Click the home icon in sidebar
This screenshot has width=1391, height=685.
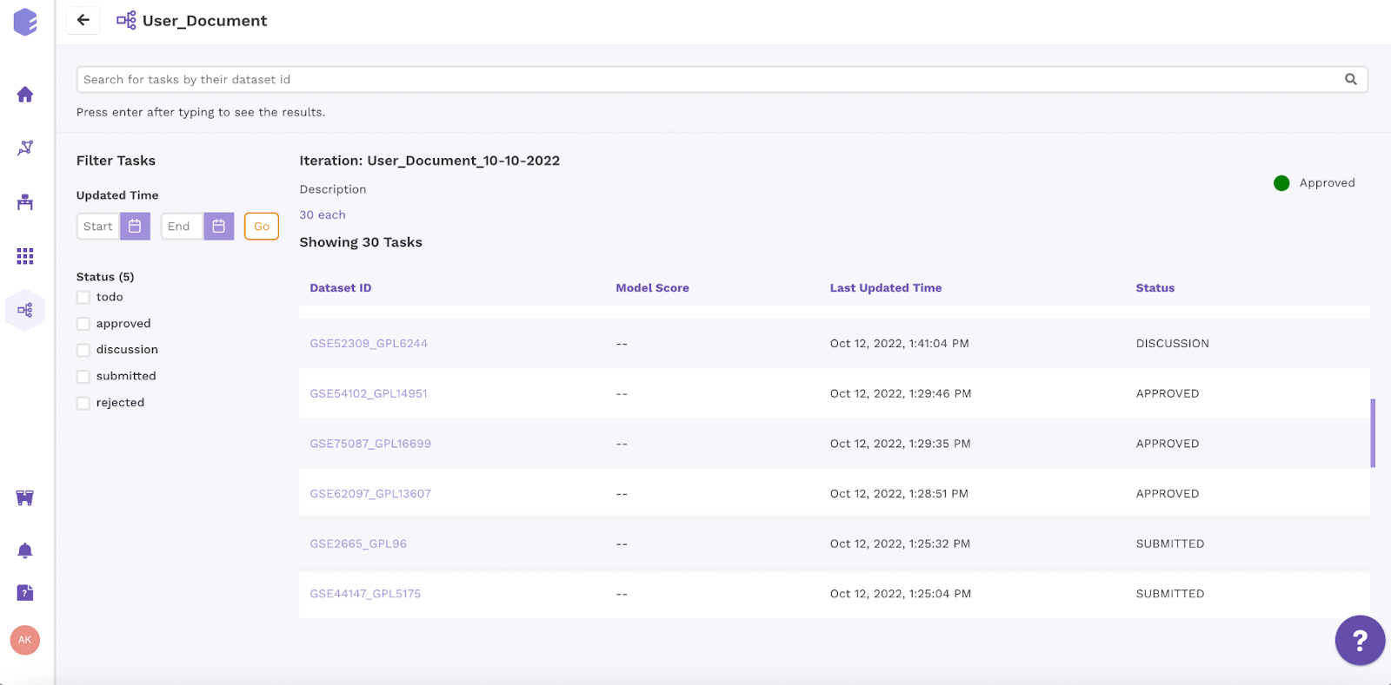point(25,94)
